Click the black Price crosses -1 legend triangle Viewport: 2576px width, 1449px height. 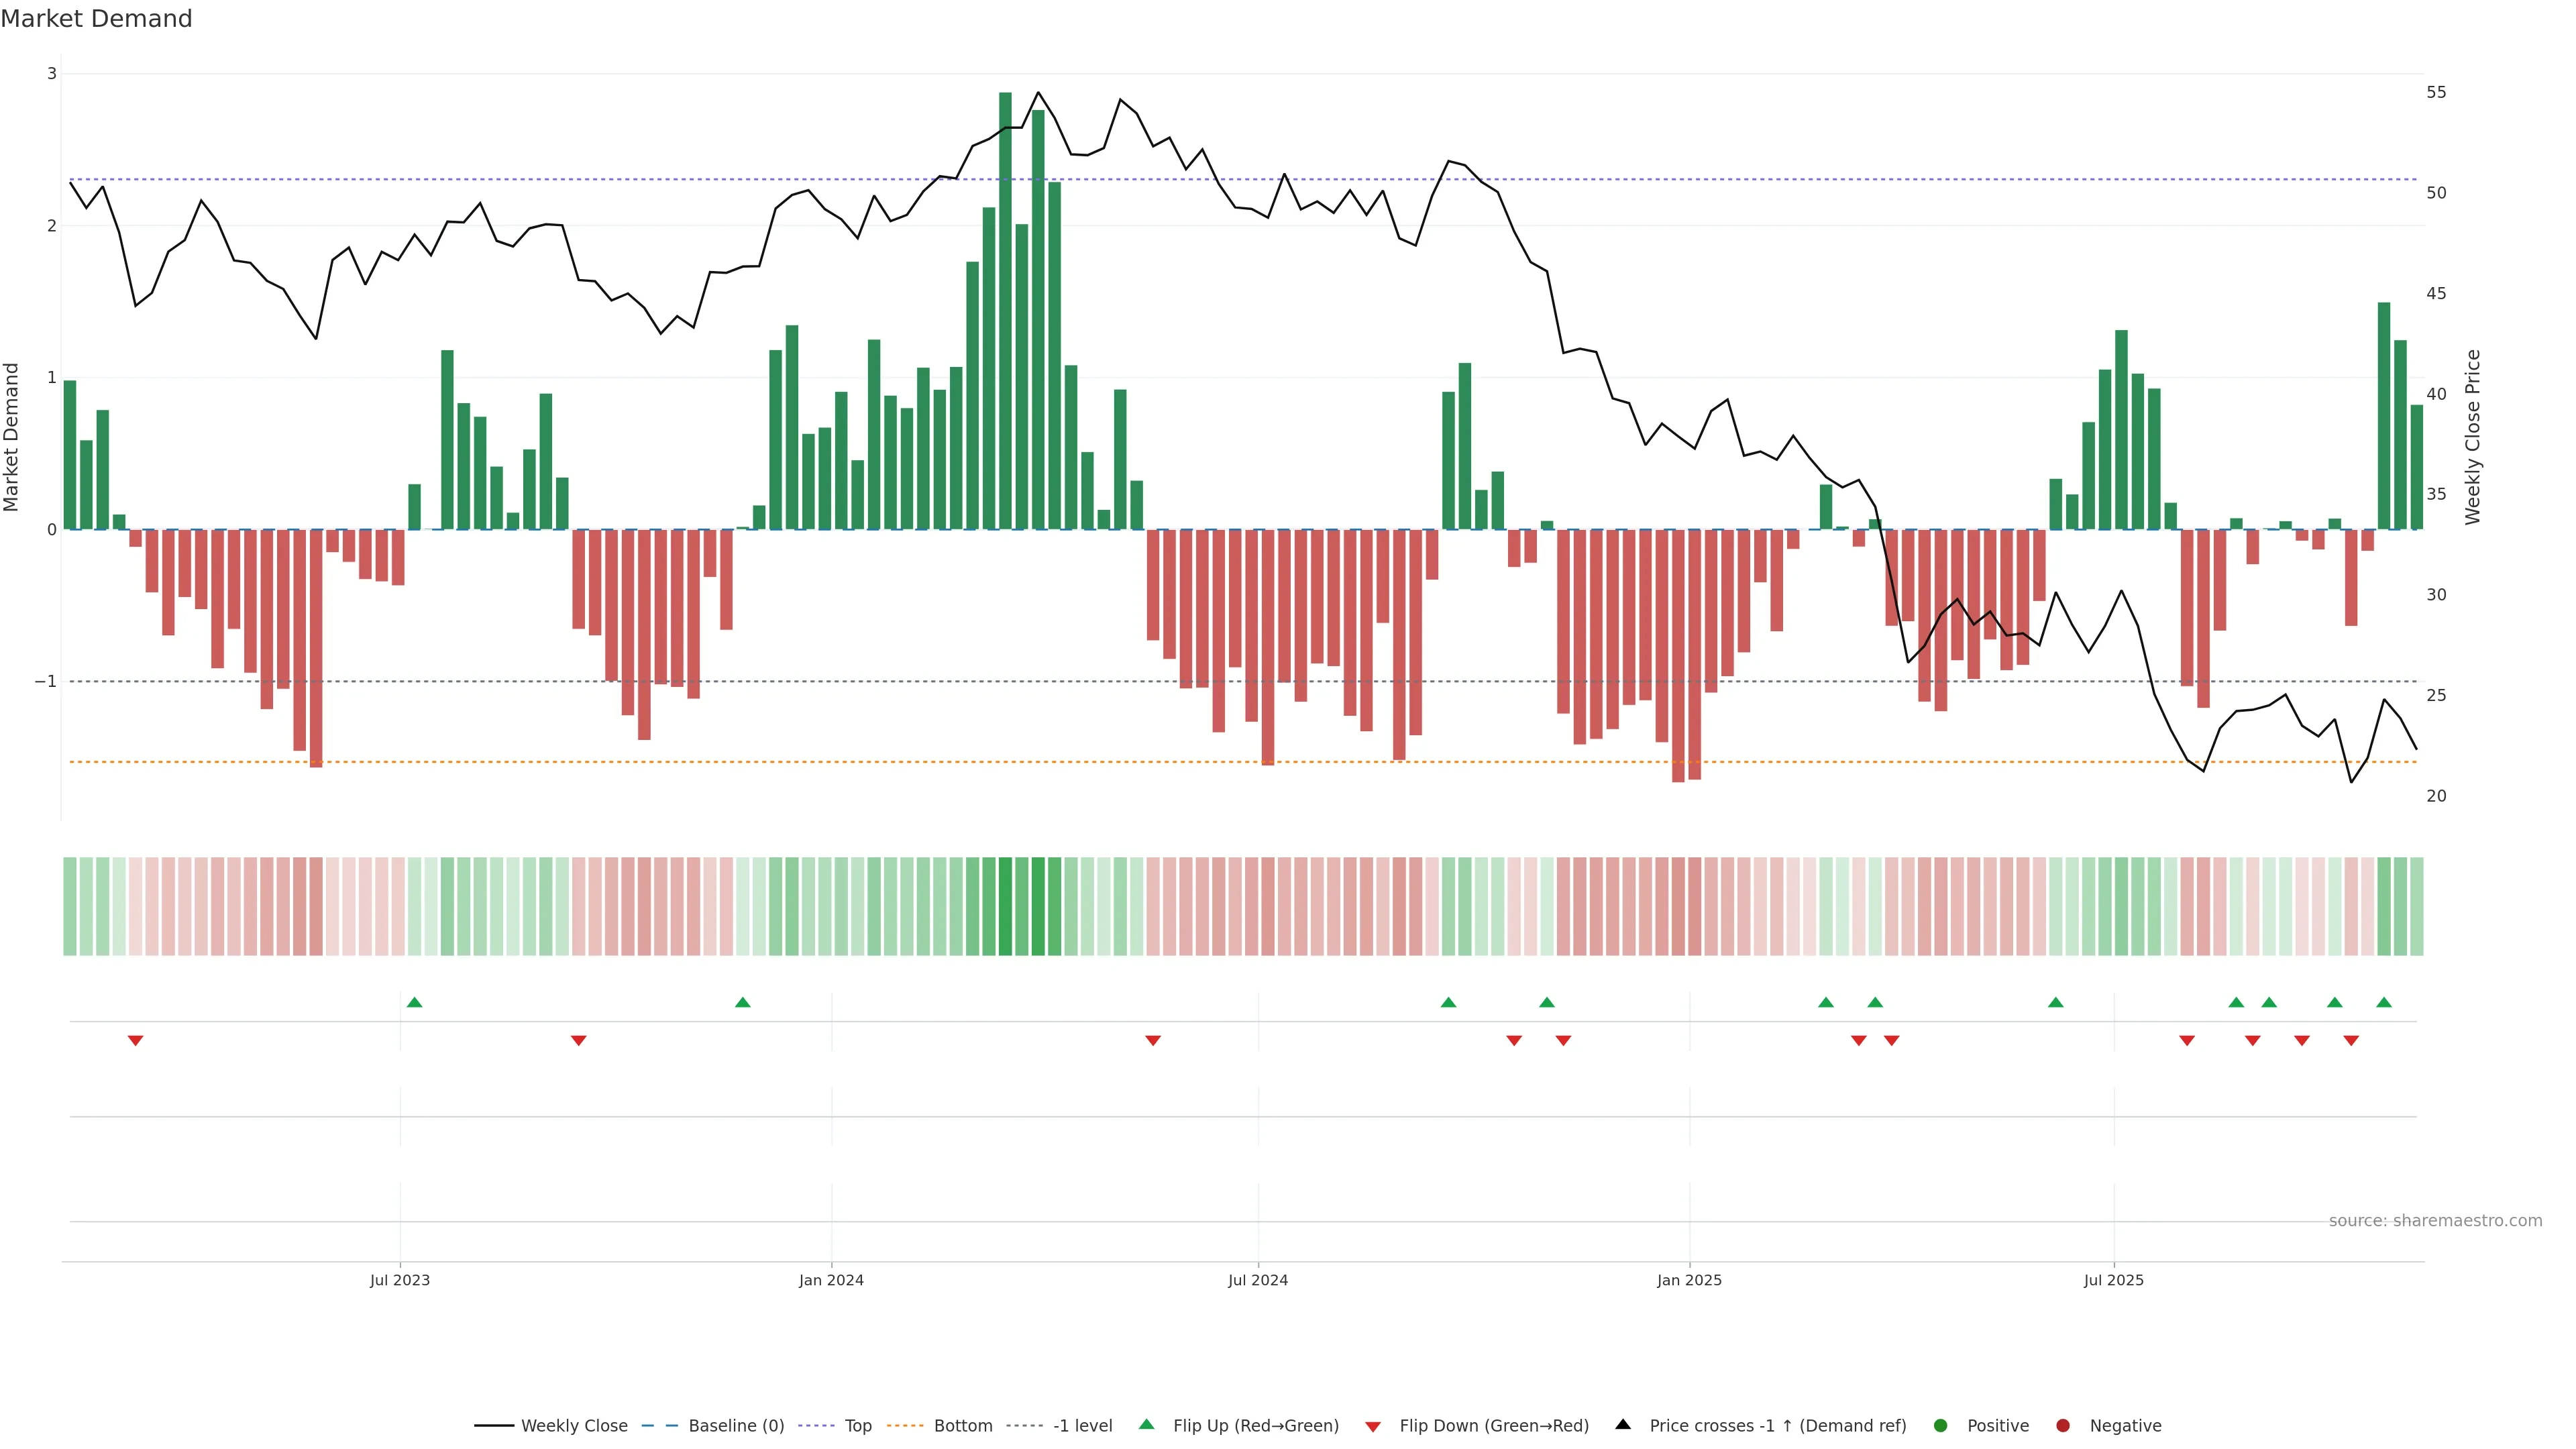pyautogui.click(x=1623, y=1424)
